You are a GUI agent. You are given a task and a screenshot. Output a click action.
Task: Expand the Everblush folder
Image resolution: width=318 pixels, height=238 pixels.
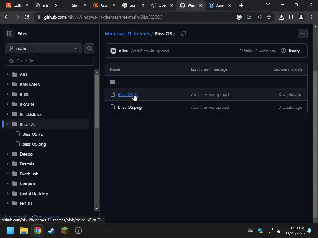click(x=7, y=174)
